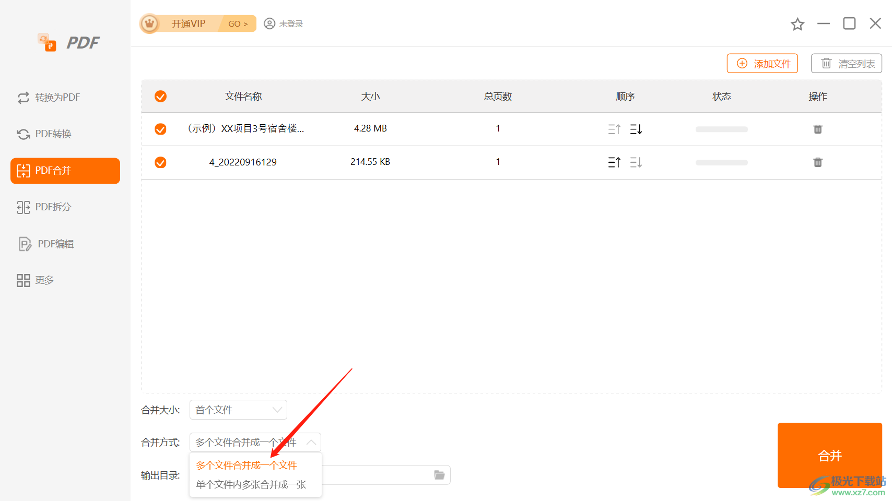This screenshot has width=892, height=501.
Task: Click the 总页数 column header
Action: [x=498, y=97]
